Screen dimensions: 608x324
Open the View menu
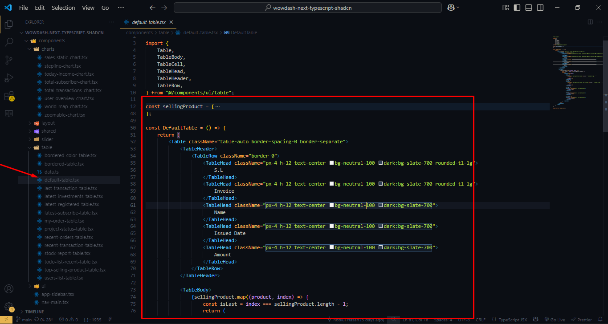[88, 8]
